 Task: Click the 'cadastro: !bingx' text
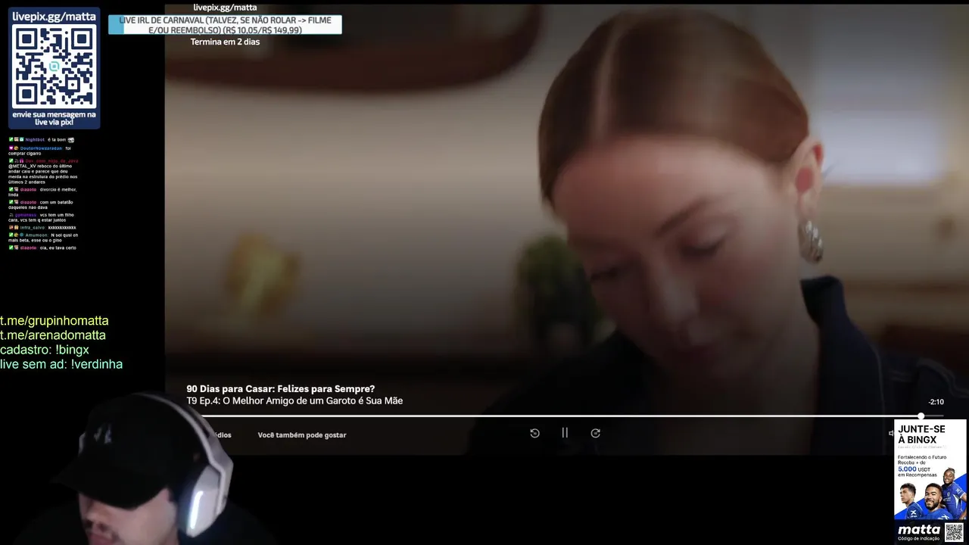45,350
